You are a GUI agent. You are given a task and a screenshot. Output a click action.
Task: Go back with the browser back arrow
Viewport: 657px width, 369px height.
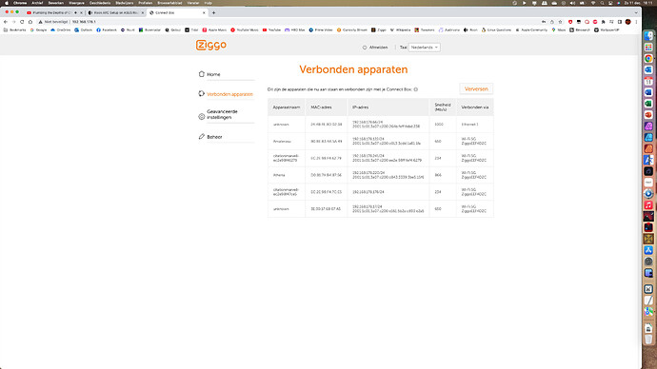6,22
